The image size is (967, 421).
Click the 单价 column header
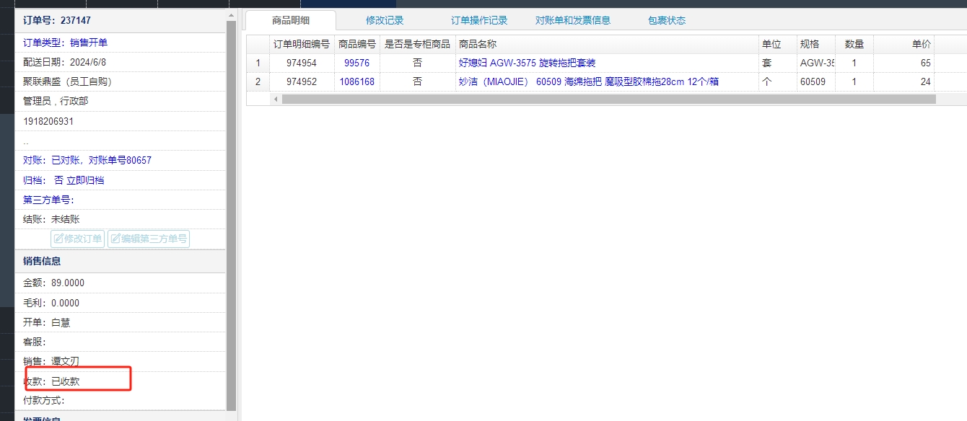pos(903,44)
